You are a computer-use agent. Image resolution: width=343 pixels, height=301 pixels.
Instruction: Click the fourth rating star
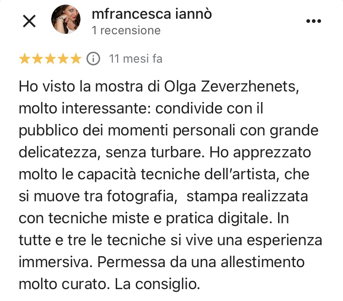pos(63,59)
